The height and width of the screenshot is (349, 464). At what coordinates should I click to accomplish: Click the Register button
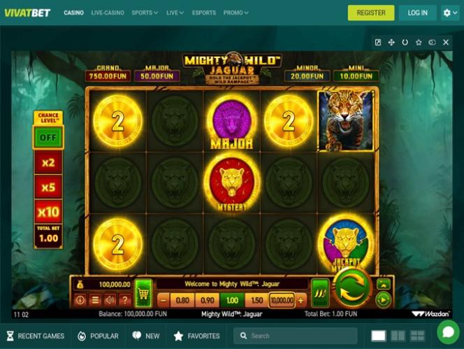(x=371, y=13)
